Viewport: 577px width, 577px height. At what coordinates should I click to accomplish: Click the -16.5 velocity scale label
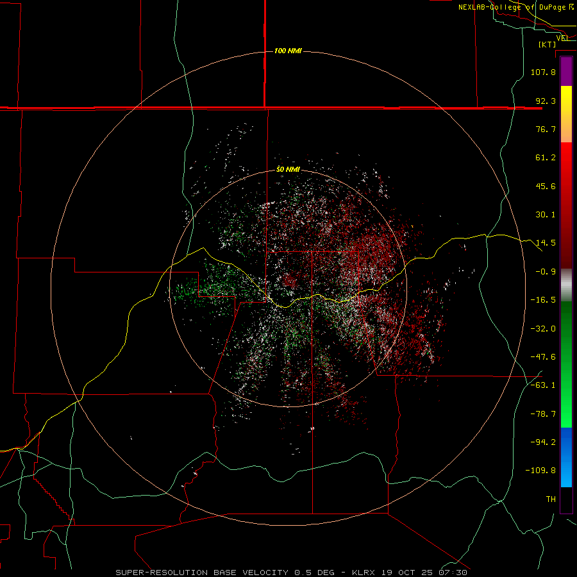click(543, 300)
